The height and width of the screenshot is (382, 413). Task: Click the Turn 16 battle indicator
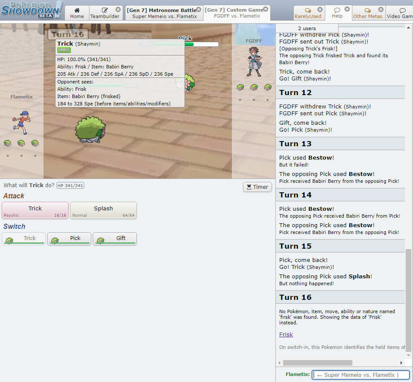(68, 34)
